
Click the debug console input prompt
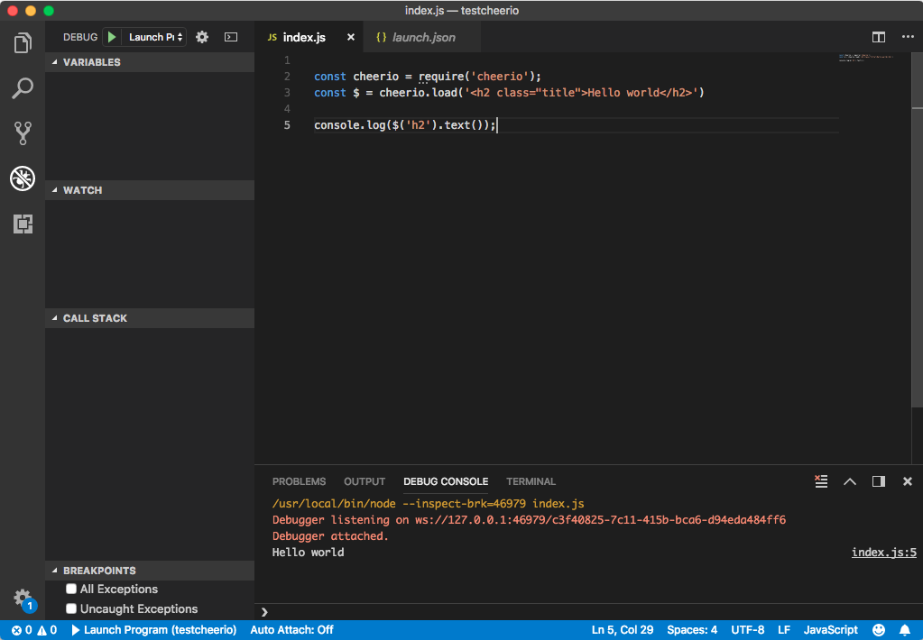588,612
